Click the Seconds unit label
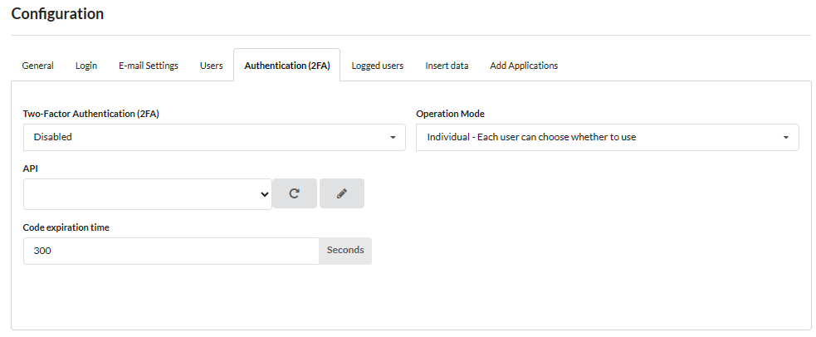The width and height of the screenshot is (816, 337). pos(345,251)
